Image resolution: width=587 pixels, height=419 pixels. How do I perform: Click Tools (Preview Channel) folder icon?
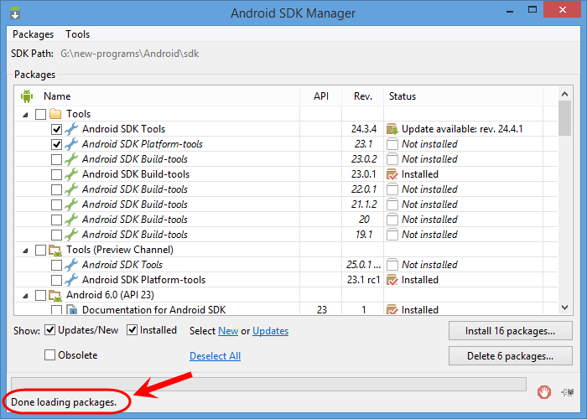coord(55,250)
